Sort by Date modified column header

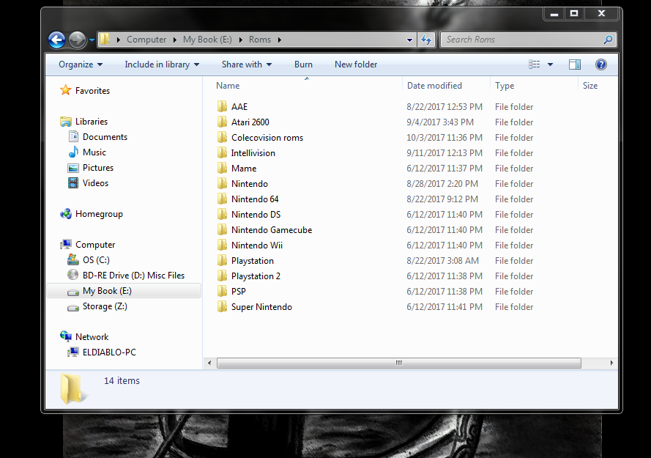pos(434,86)
